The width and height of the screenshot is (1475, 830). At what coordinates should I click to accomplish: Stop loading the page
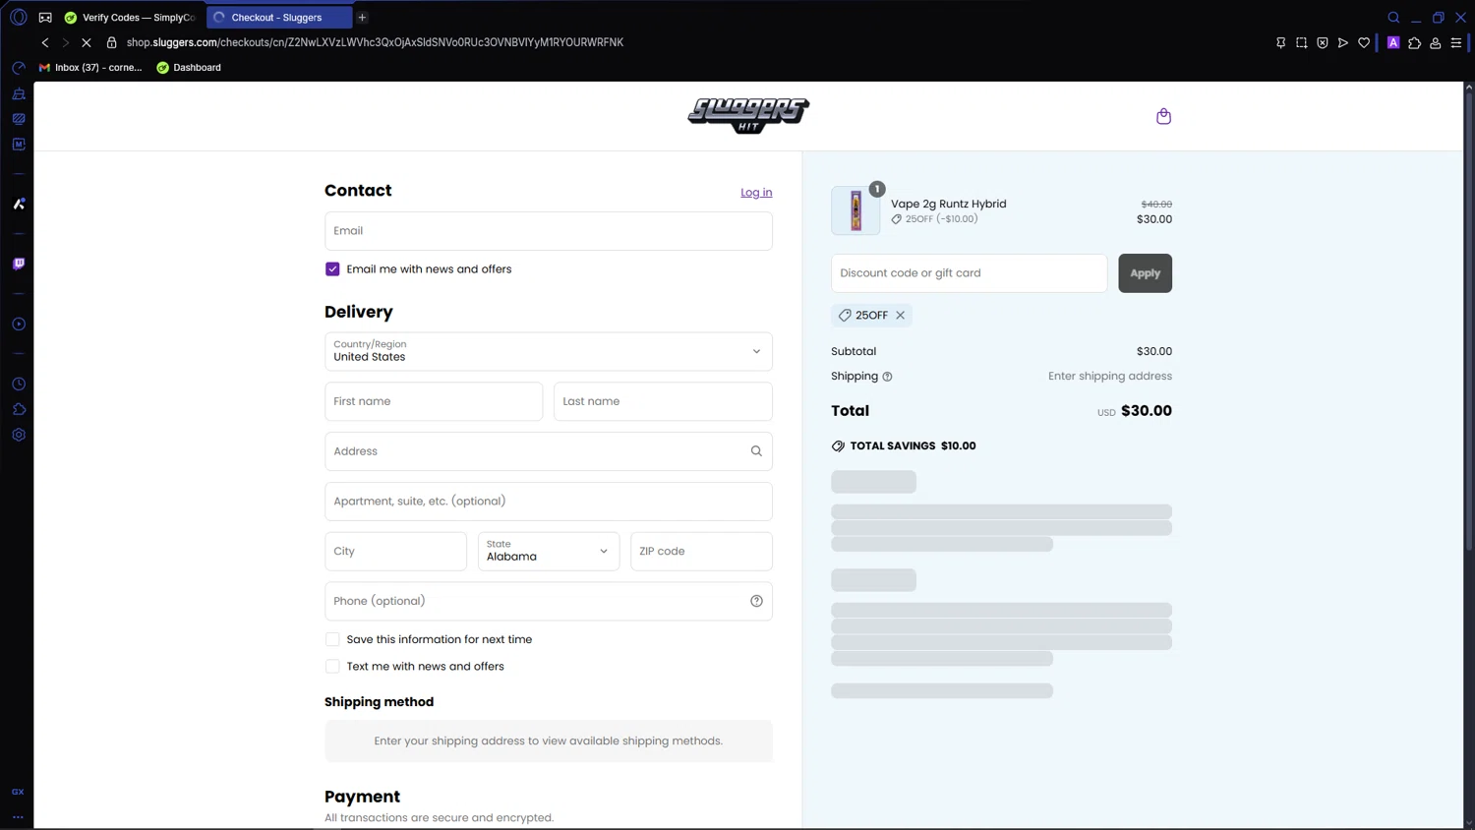[x=87, y=42]
